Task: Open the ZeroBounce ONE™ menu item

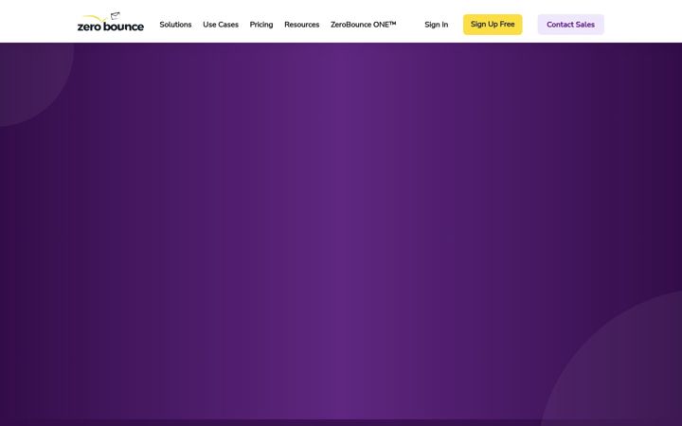Action: 363,25
